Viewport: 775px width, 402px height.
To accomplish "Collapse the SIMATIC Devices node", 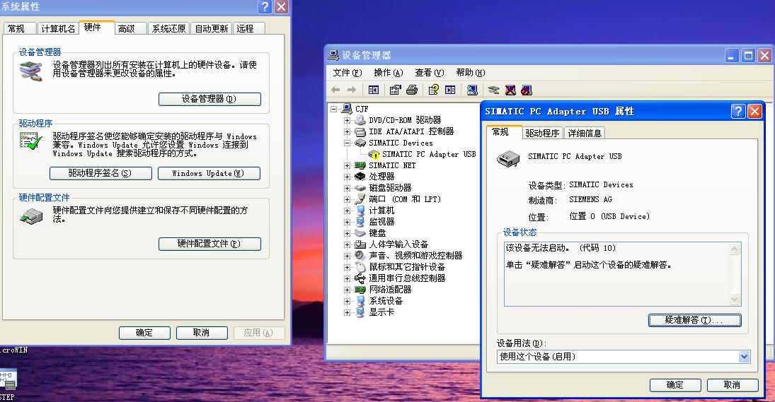I will pos(347,143).
